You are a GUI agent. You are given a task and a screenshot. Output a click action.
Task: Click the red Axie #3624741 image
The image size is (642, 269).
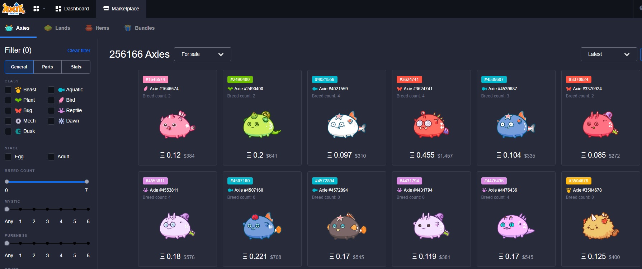pyautogui.click(x=431, y=125)
